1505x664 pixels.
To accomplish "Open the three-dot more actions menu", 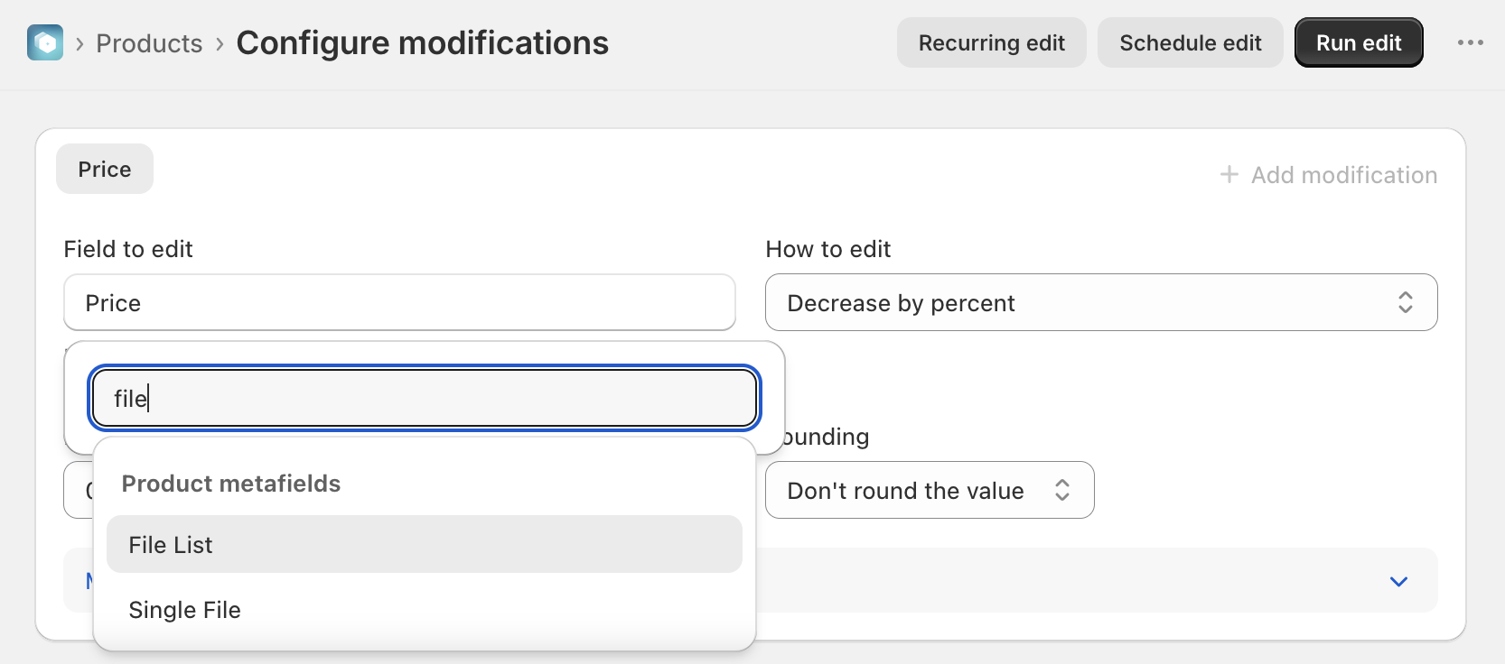I will point(1470,42).
